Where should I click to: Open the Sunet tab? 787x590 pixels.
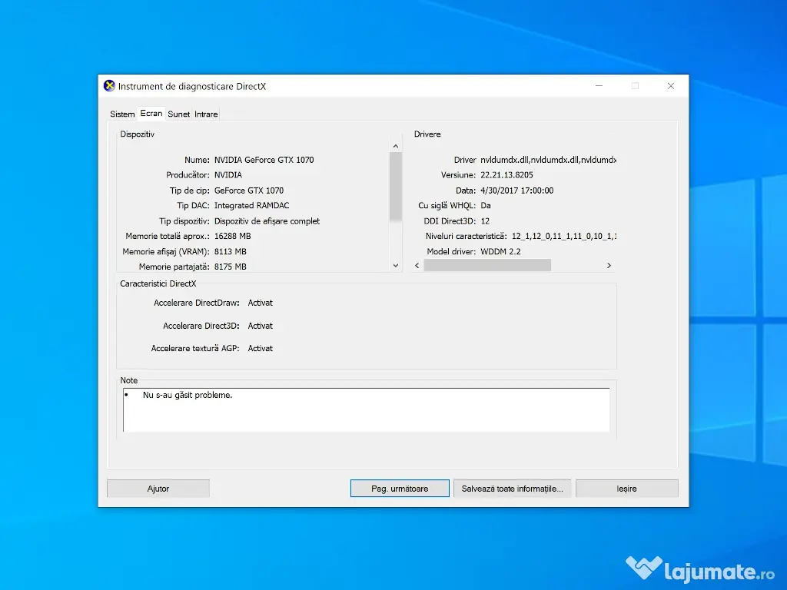178,114
